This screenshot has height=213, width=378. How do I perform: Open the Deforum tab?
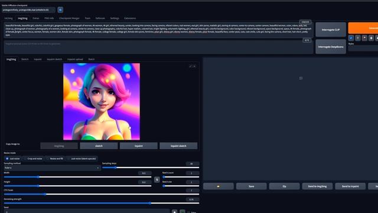(100, 18)
